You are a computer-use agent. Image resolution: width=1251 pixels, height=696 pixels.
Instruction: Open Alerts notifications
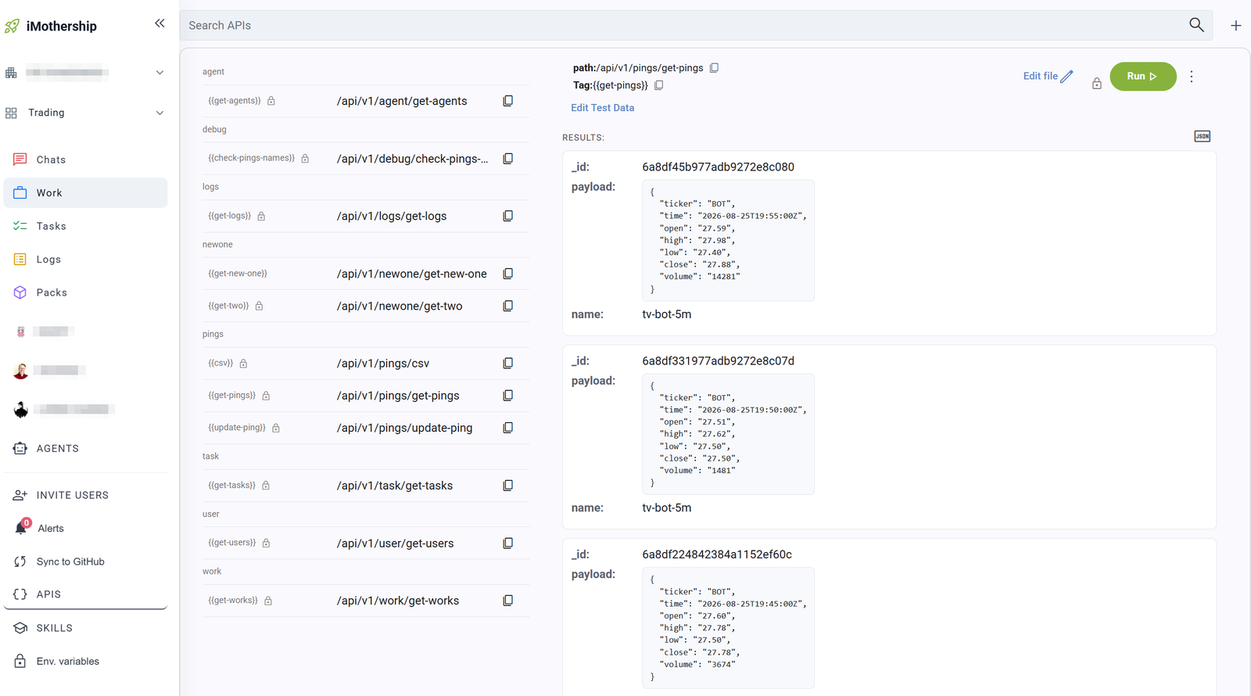pos(85,528)
